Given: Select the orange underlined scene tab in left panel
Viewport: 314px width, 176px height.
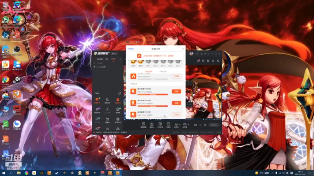Looking at the screenshot, I should click(113, 59).
